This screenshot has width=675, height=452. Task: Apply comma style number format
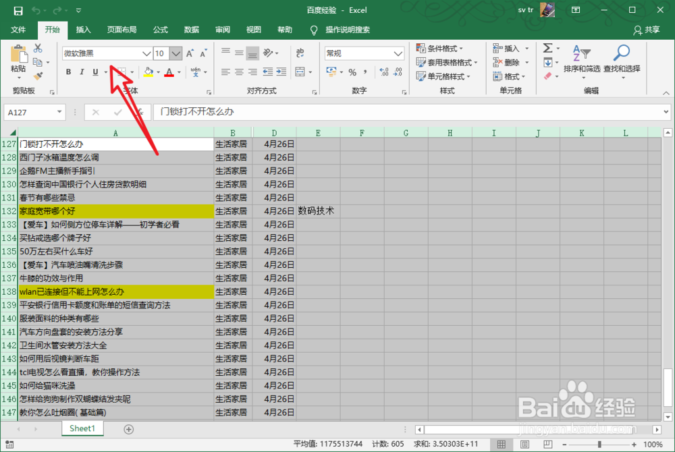[365, 72]
